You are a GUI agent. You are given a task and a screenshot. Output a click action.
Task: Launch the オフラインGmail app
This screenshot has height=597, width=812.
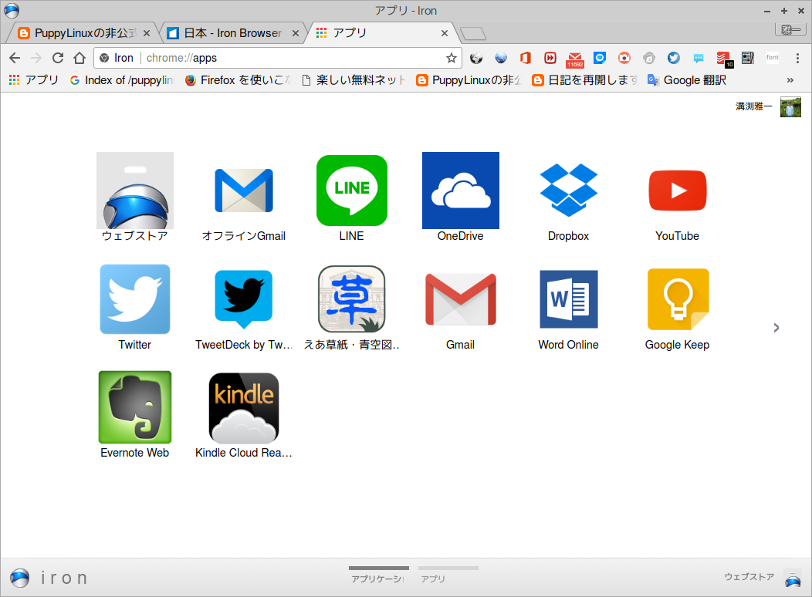[243, 191]
